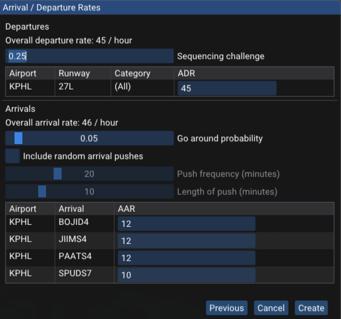Select the BOJID4 arrival cell
The height and width of the screenshot is (319, 341).
74,222
